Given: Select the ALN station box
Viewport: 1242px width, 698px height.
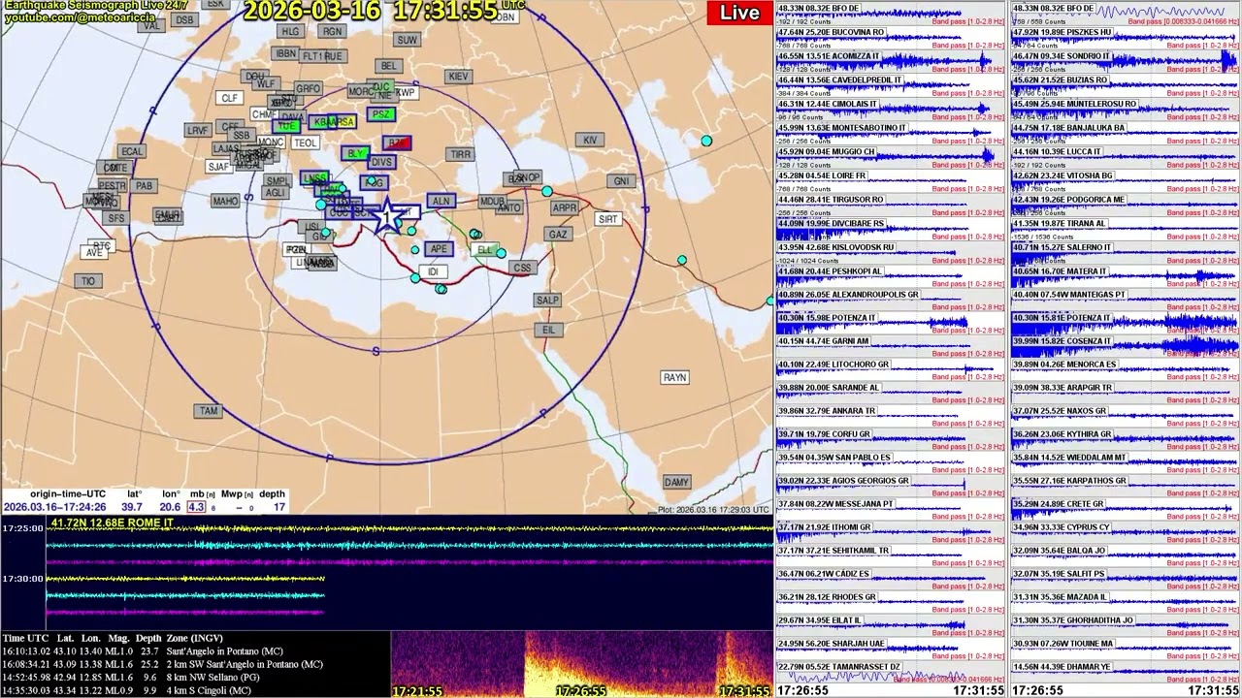Looking at the screenshot, I should coord(441,201).
